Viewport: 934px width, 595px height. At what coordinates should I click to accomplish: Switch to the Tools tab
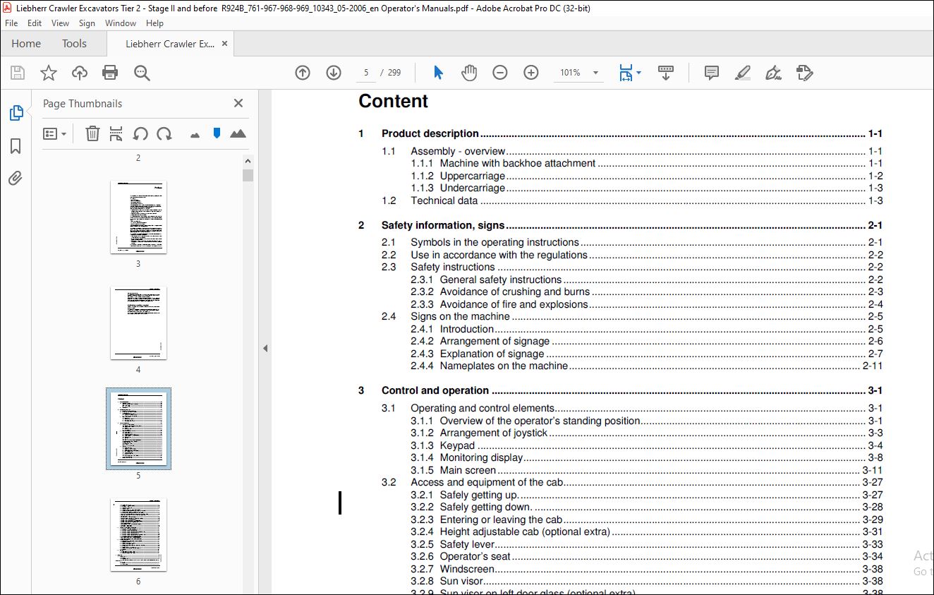74,43
